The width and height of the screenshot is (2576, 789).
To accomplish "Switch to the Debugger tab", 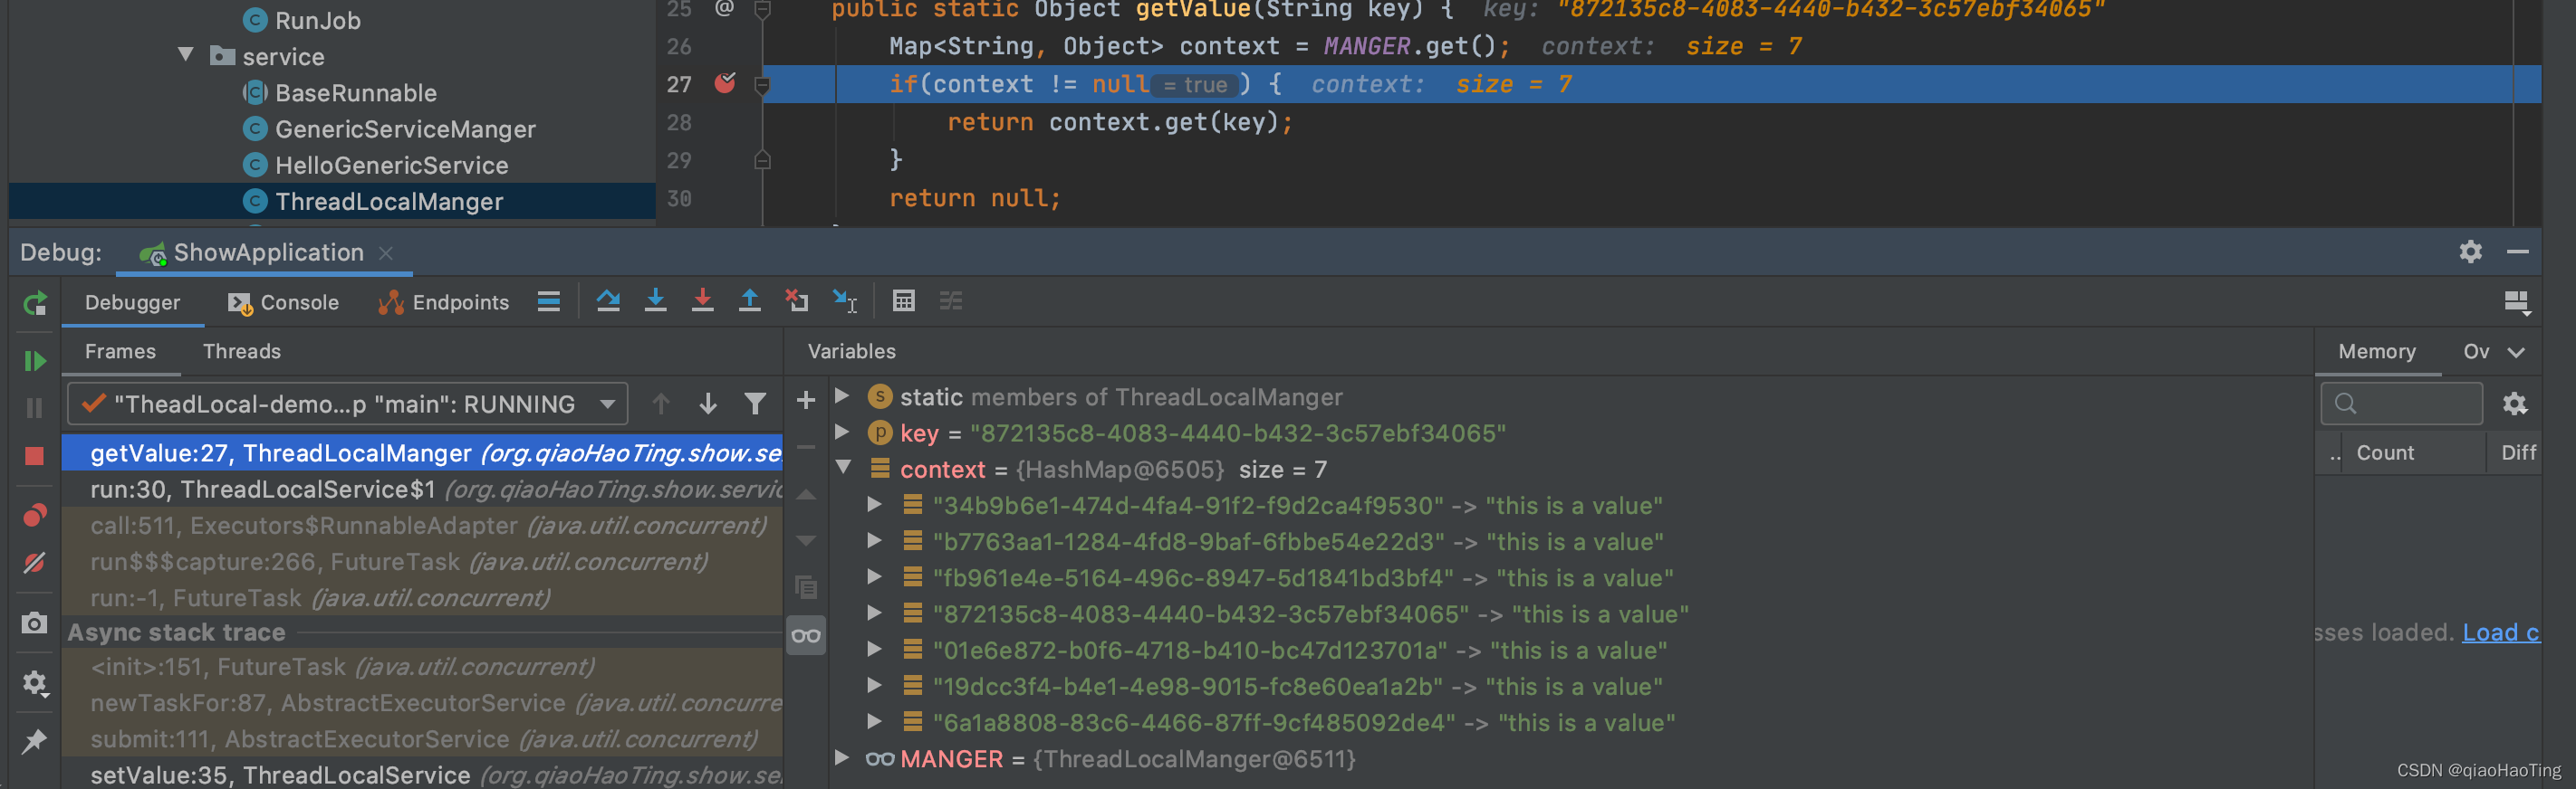I will 133,302.
